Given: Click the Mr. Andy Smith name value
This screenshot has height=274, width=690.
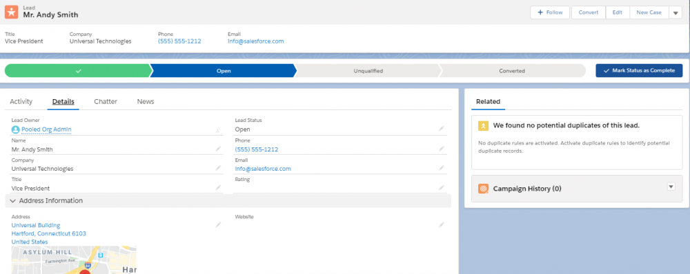Looking at the screenshot, I should pyautogui.click(x=32, y=149).
